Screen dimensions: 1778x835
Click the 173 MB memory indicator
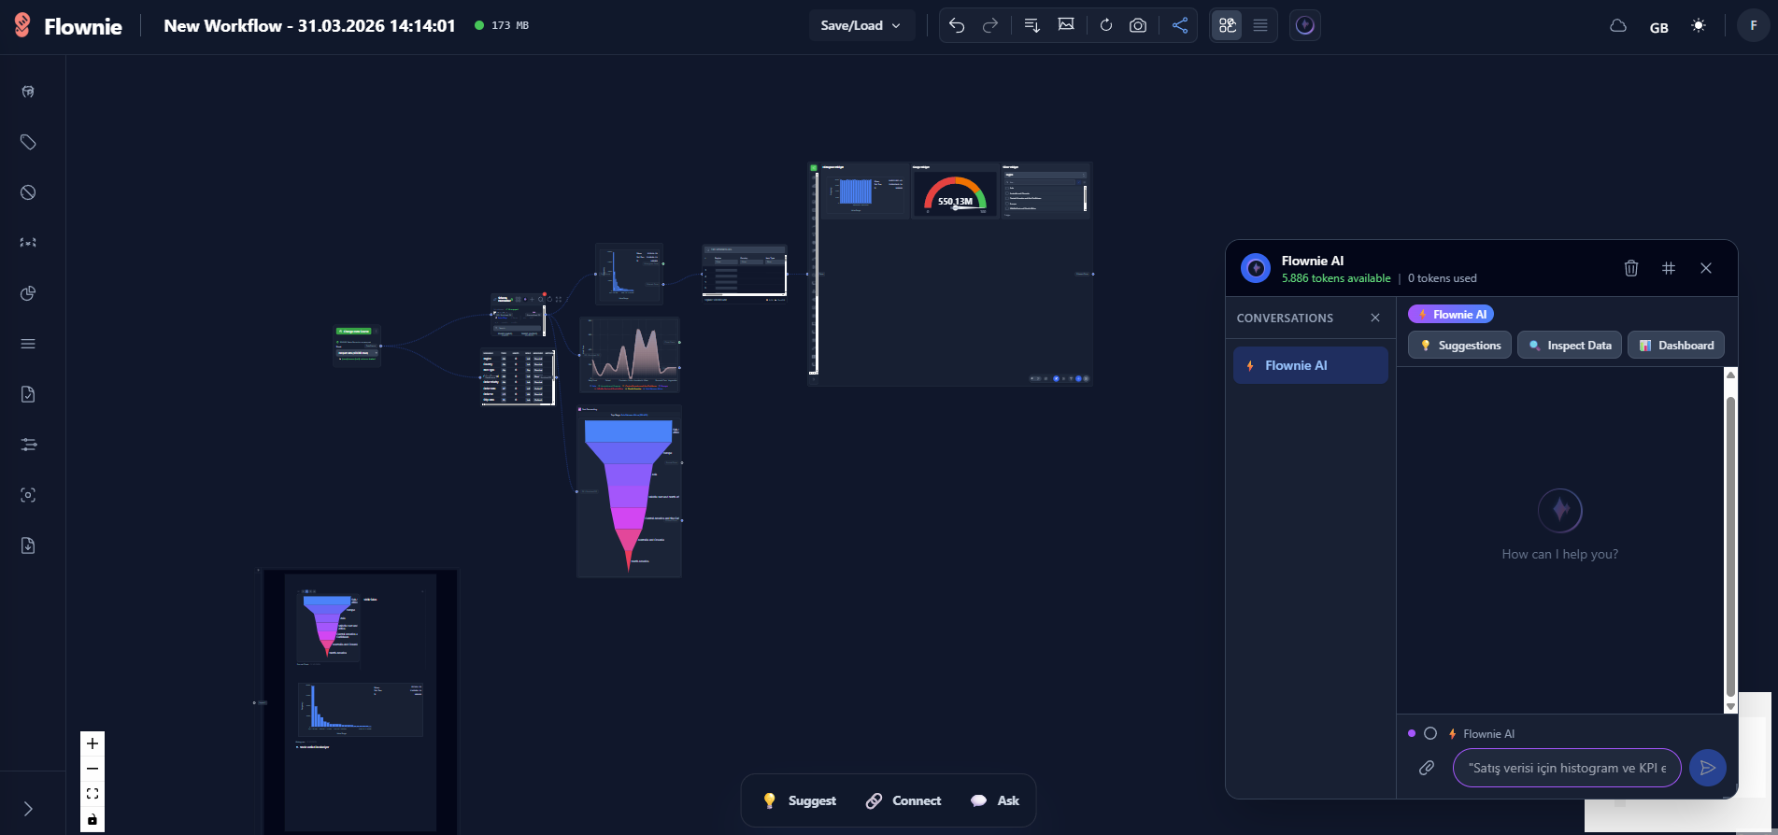(502, 25)
